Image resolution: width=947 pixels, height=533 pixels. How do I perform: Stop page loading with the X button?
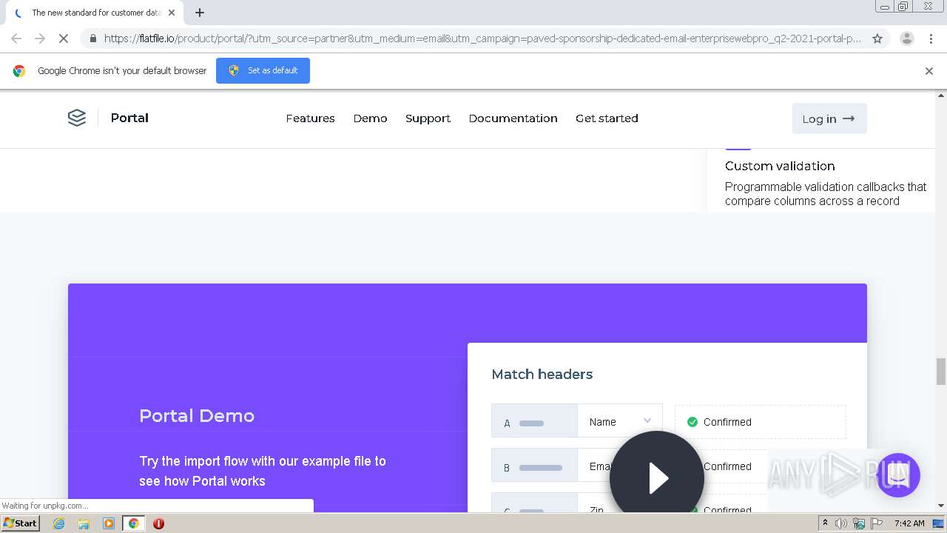[x=64, y=38]
